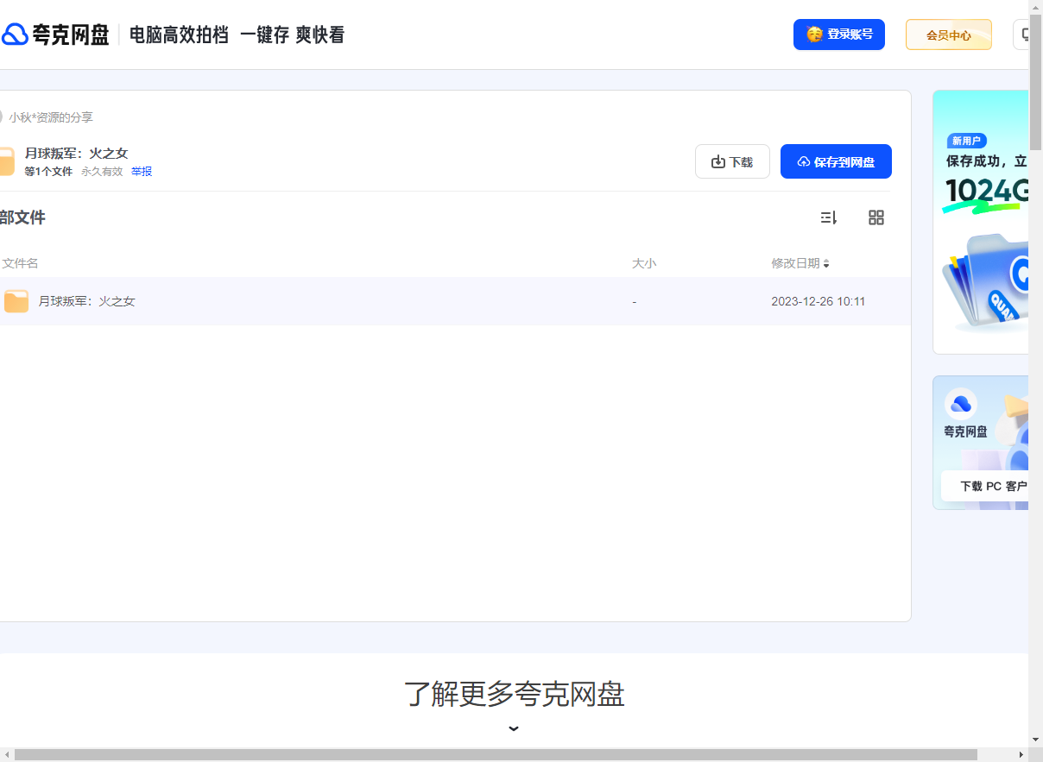The height and width of the screenshot is (762, 1043).
Task: Click the 文件名 column header
Action: point(20,263)
